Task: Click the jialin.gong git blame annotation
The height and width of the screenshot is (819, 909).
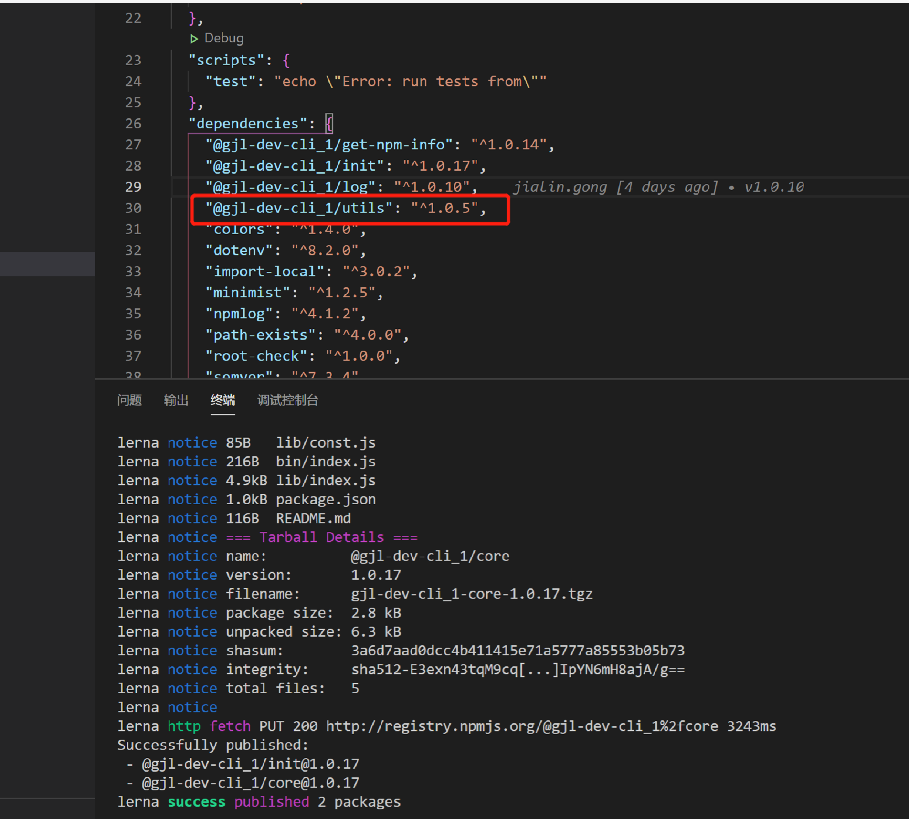Action: (658, 187)
